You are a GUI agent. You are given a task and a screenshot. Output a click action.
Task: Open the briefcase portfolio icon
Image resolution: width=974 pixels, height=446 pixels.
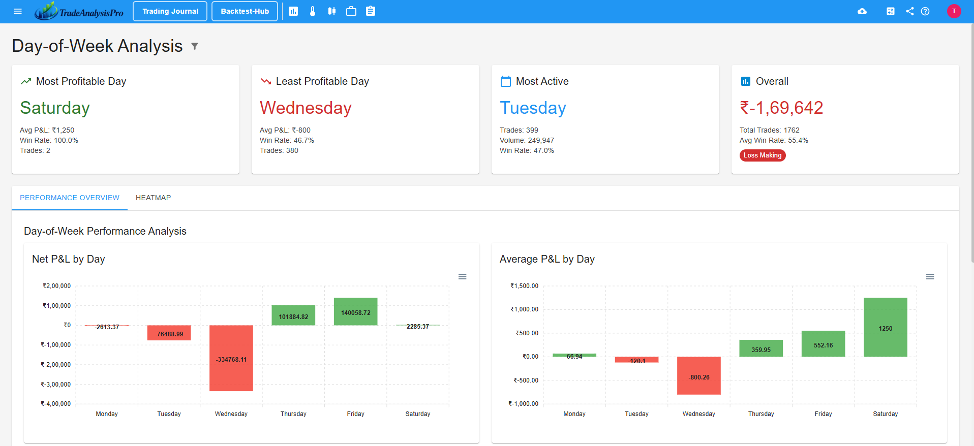coord(351,11)
